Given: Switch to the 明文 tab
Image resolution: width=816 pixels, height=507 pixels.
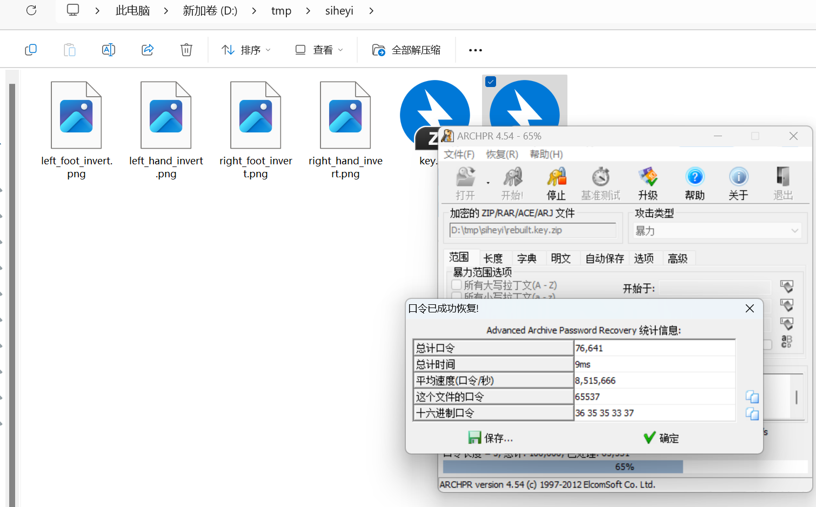Looking at the screenshot, I should (561, 258).
